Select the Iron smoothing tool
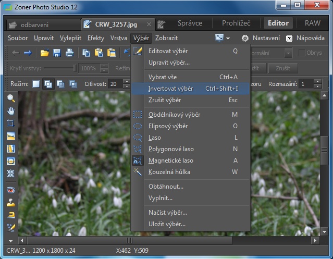Viewport: 333px width, 259px height. 11,215
